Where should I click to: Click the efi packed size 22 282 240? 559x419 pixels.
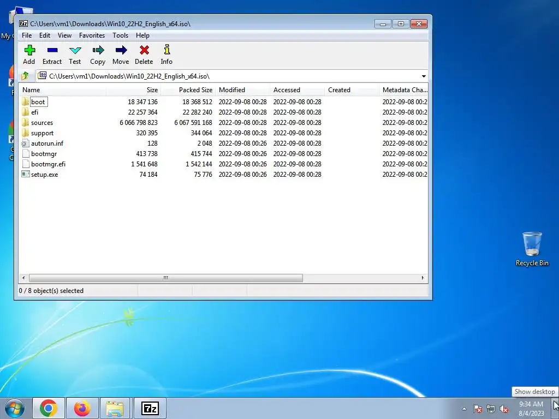coord(197,112)
